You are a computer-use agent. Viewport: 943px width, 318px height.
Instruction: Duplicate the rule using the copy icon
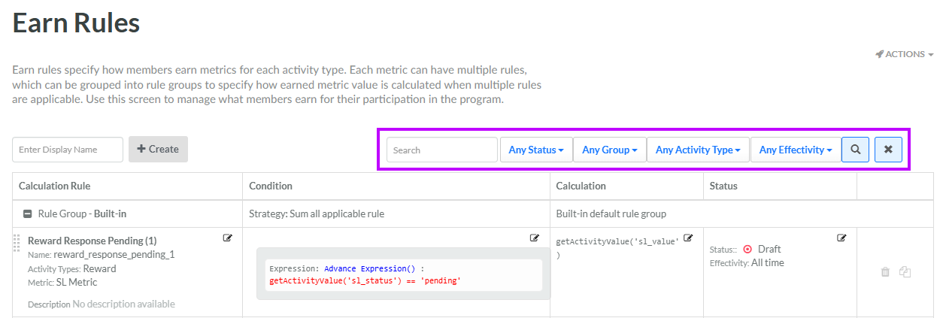pos(905,271)
